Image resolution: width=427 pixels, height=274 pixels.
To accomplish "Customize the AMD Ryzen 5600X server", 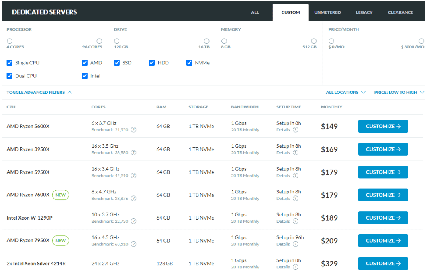I will (383, 126).
